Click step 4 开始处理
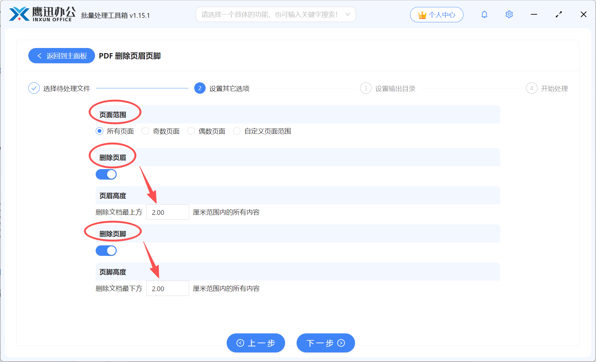The width and height of the screenshot is (596, 362). click(x=547, y=88)
